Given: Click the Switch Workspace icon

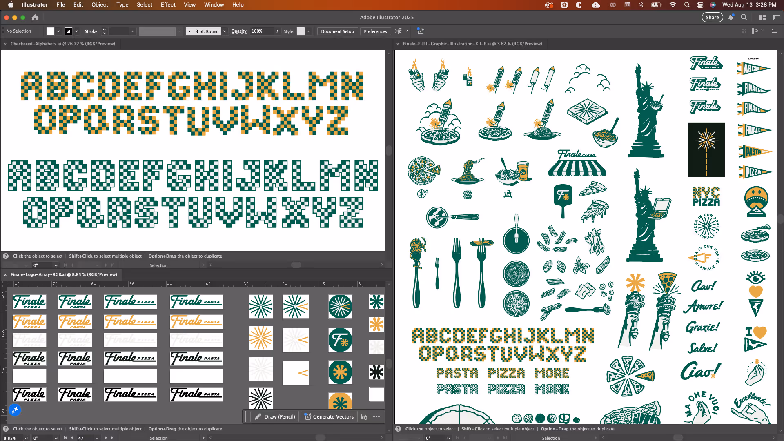Looking at the screenshot, I should 776,17.
